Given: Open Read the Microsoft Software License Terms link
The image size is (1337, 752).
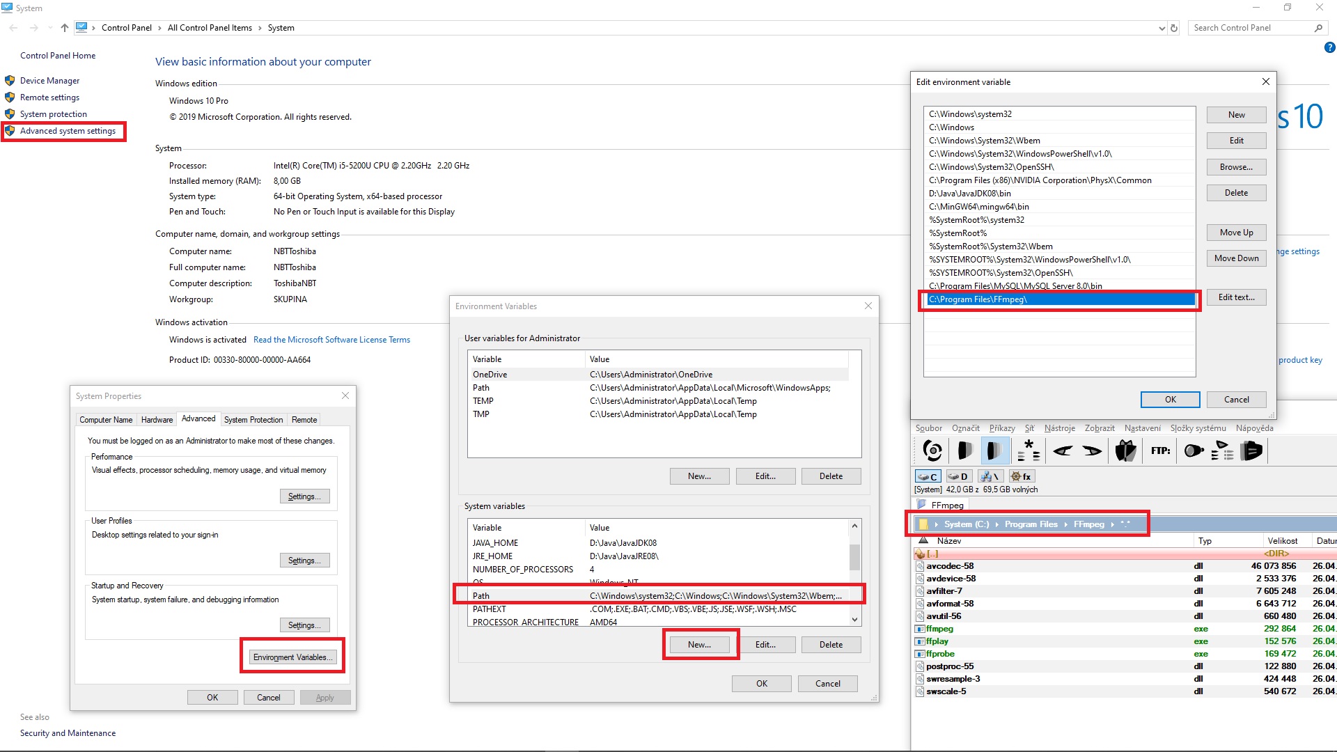Looking at the screenshot, I should click(x=331, y=340).
